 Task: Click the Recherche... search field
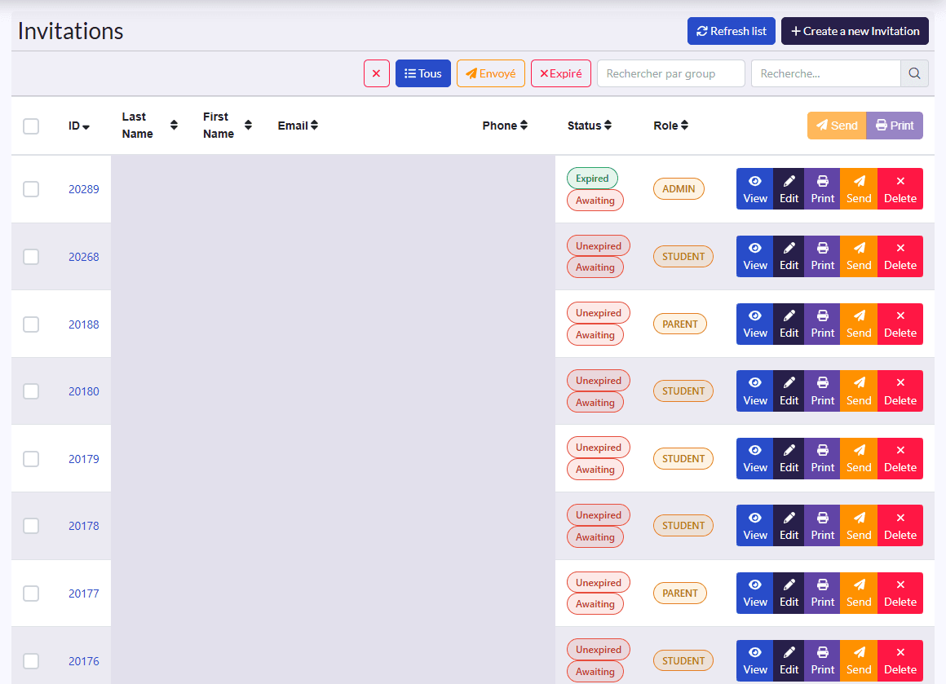pos(826,73)
